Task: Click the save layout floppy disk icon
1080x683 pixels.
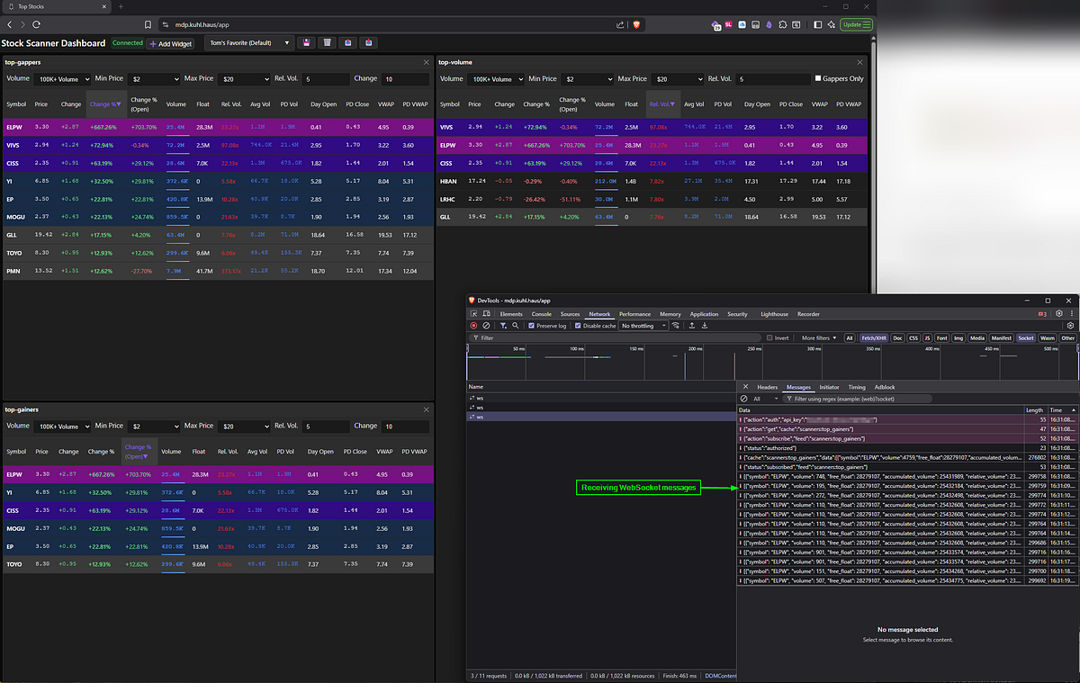Action: (306, 42)
